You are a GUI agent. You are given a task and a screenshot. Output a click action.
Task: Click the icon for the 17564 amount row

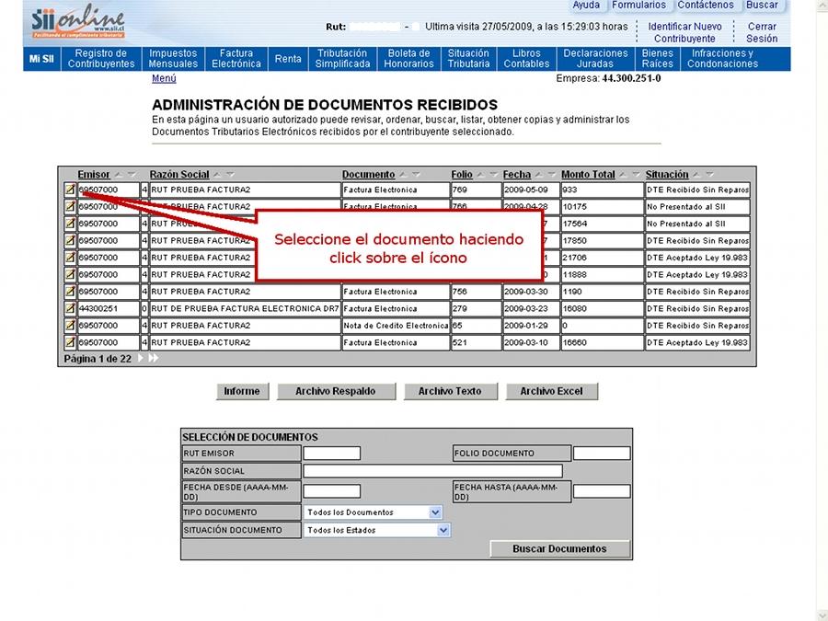(70, 224)
